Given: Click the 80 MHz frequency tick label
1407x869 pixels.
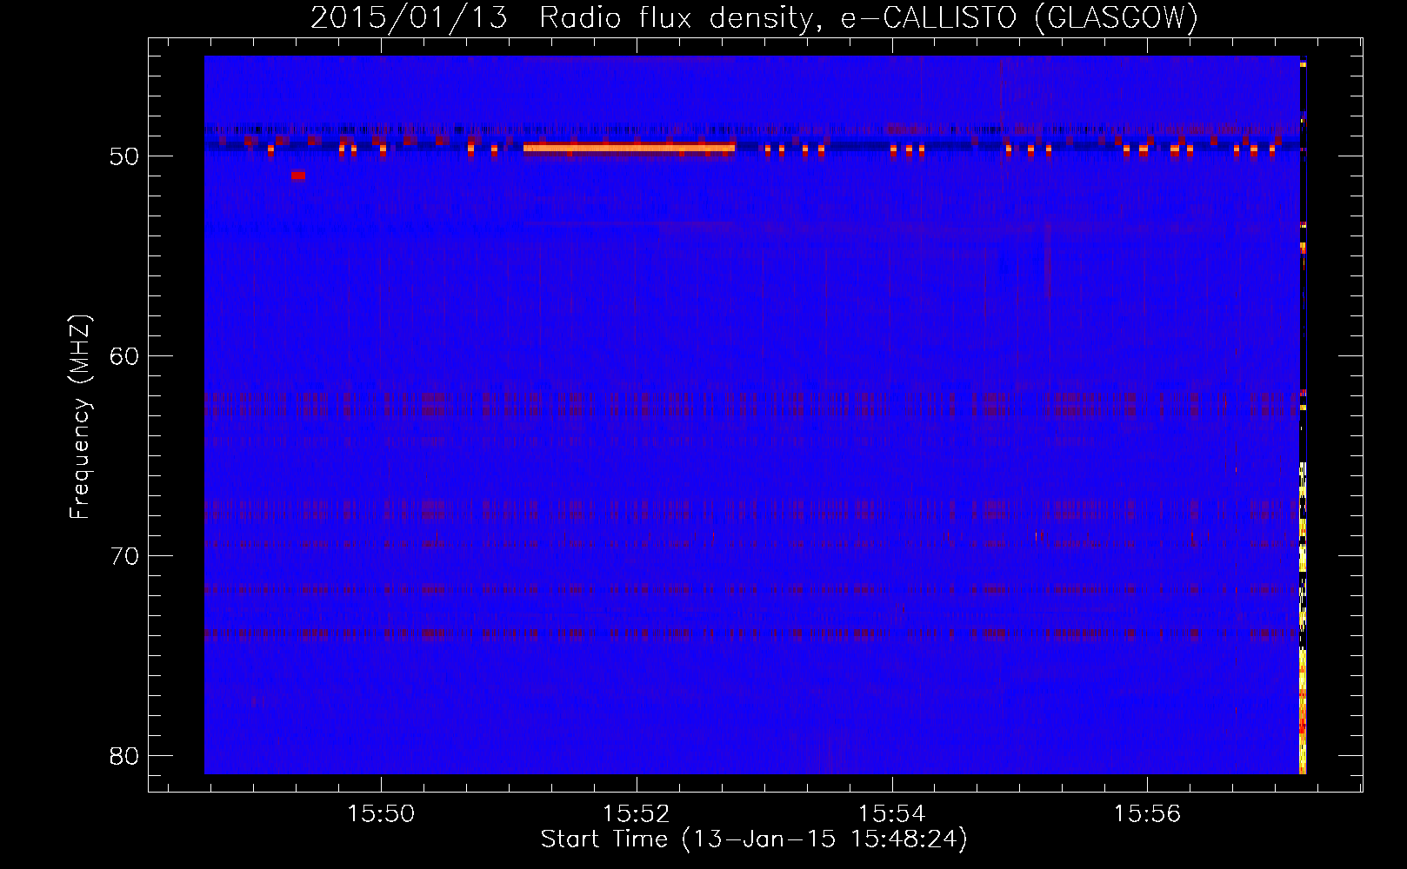Looking at the screenshot, I should (x=125, y=756).
